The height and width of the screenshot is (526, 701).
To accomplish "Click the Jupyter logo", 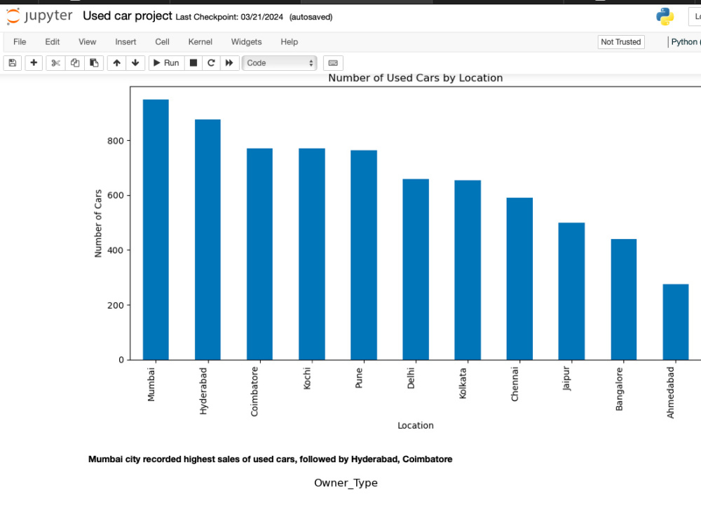I will (39, 16).
